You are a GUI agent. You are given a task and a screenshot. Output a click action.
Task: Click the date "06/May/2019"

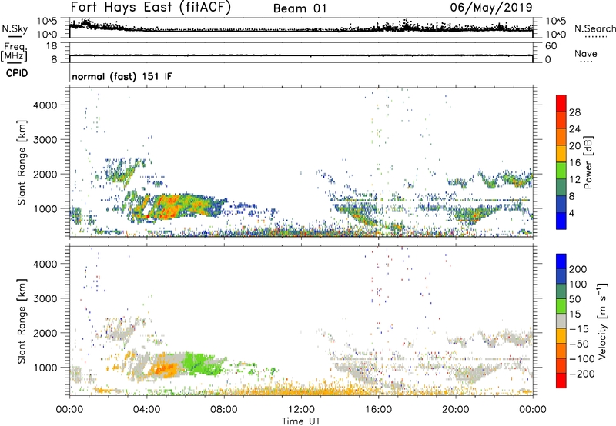[491, 7]
